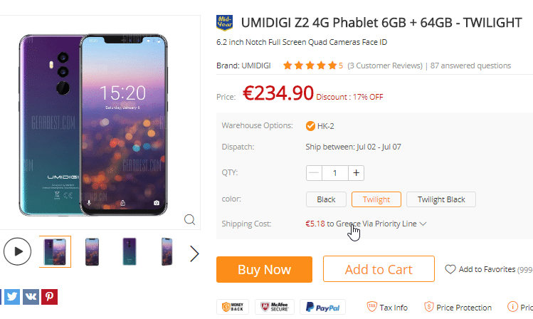Screen dimensions: 533x319
Task: Click Add to Cart
Action: [379, 269]
